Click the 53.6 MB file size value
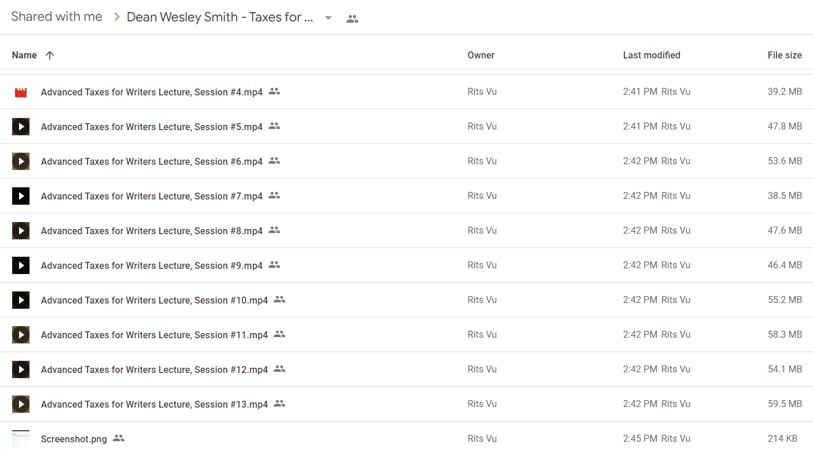Screen dimensions: 813x451 (x=785, y=161)
